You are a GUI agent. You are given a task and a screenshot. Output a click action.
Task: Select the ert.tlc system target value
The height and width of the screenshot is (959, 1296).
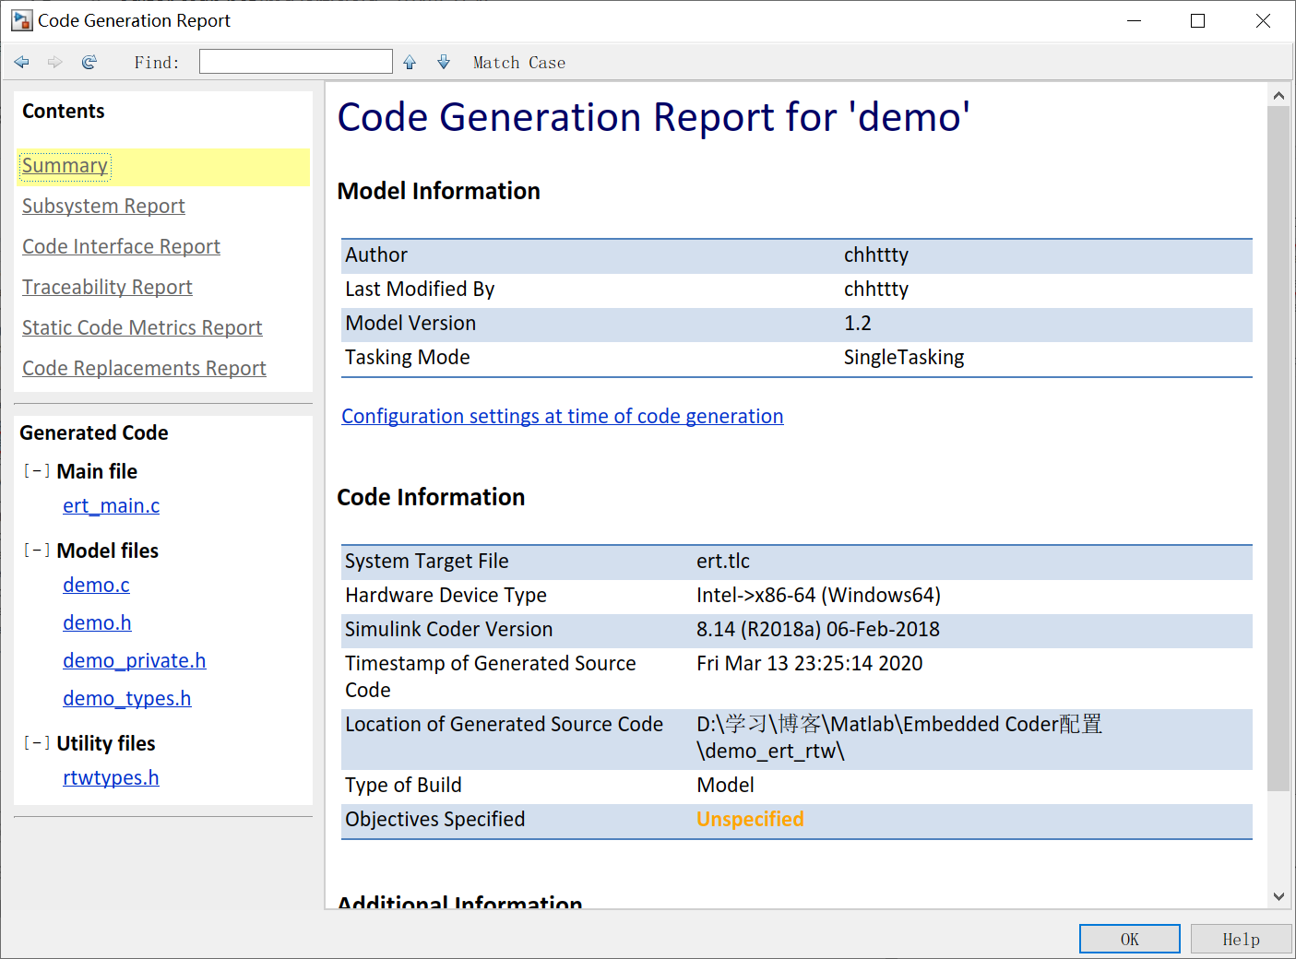click(723, 562)
